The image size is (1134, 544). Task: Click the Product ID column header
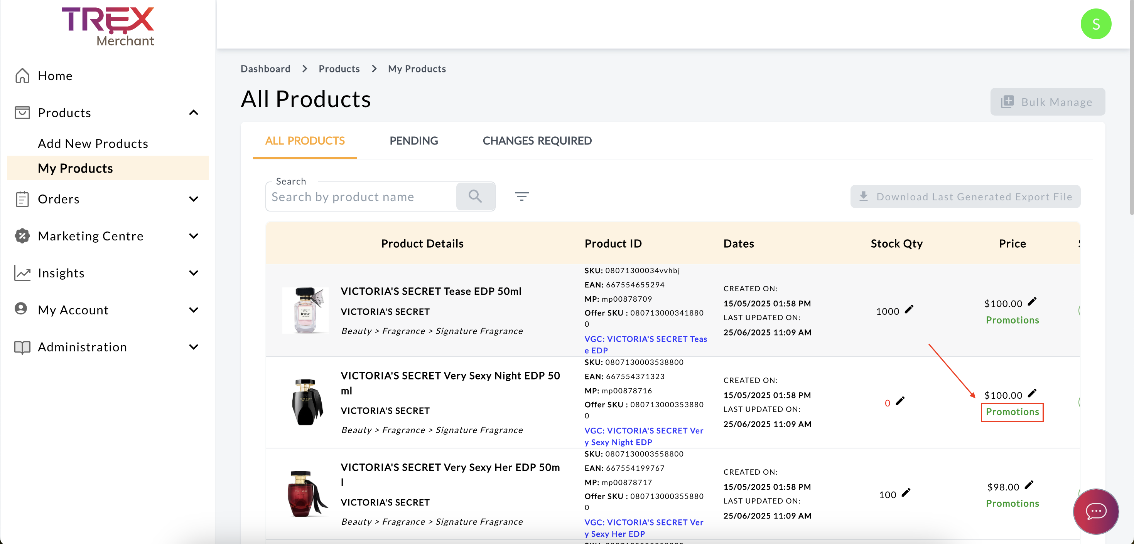tap(613, 243)
